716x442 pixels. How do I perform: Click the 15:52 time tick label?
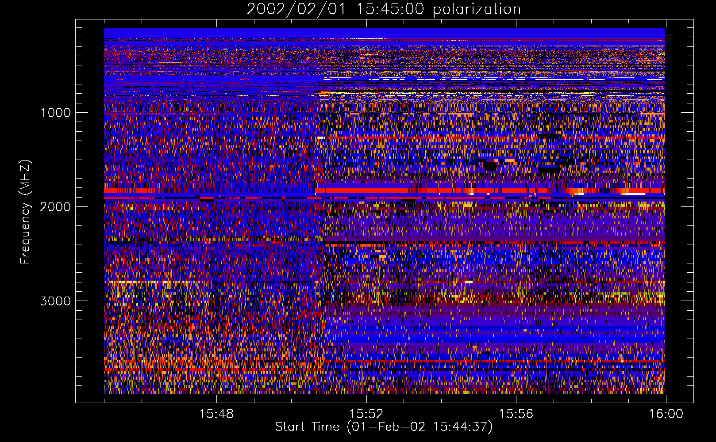pos(366,414)
